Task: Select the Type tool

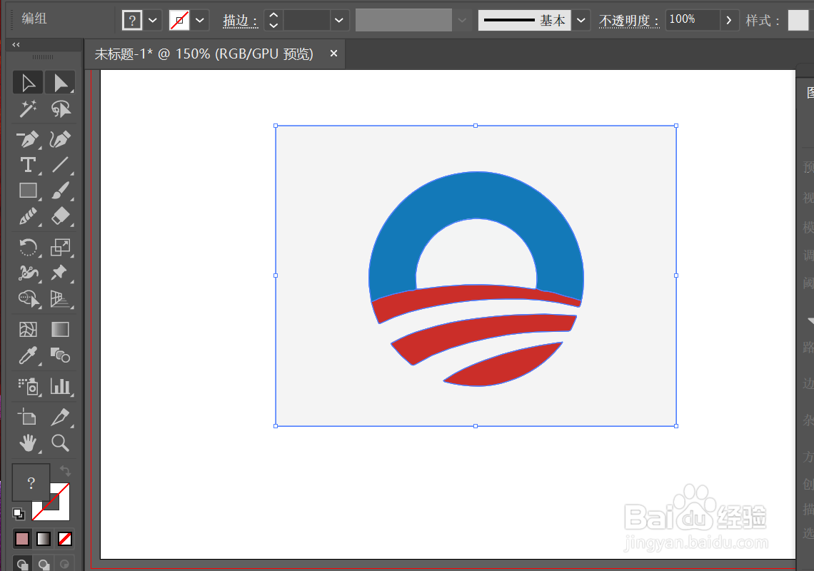Action: 28,165
